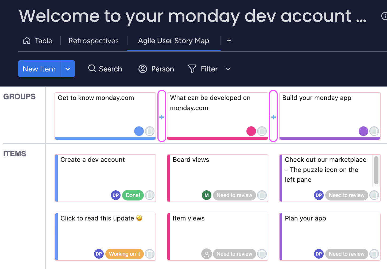The width and height of the screenshot is (387, 269).
Task: Click trash icon on 'Create a dev account' card
Action: (x=150, y=195)
